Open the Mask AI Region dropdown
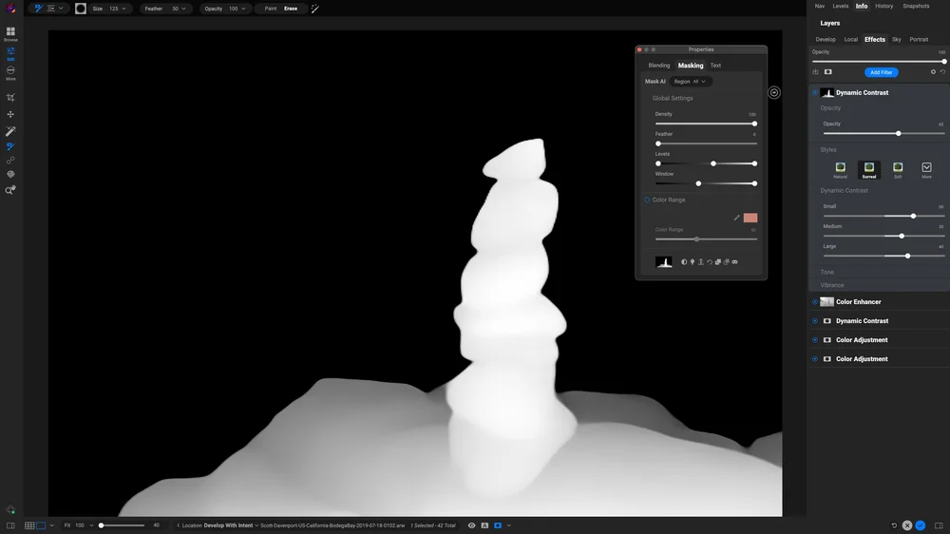The width and height of the screenshot is (950, 534). 690,81
